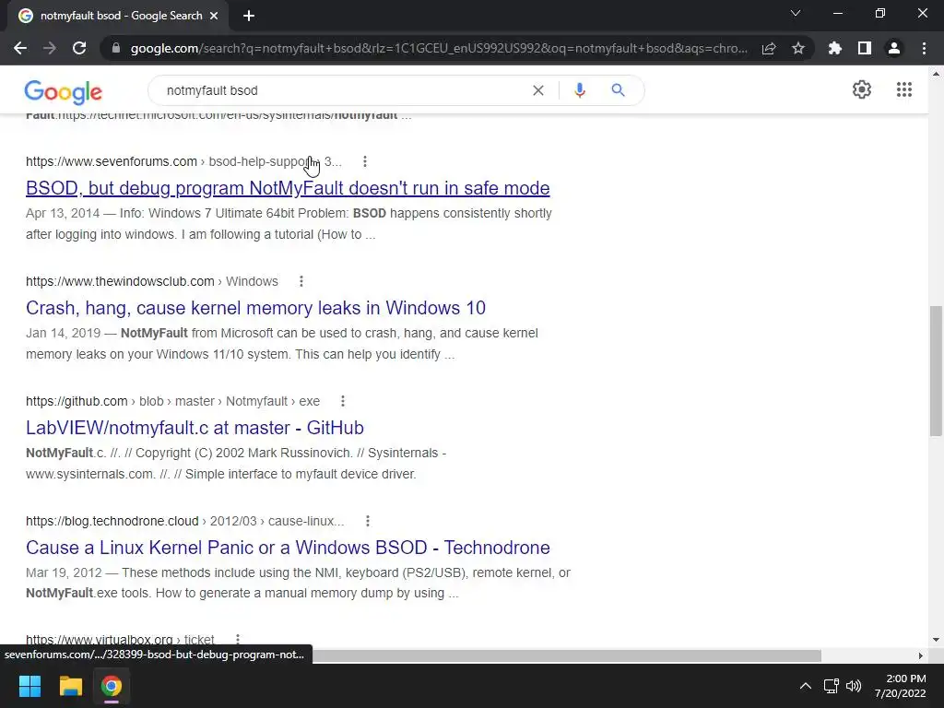Image resolution: width=944 pixels, height=708 pixels.
Task: Submit search with magnifier icon
Action: (618, 90)
